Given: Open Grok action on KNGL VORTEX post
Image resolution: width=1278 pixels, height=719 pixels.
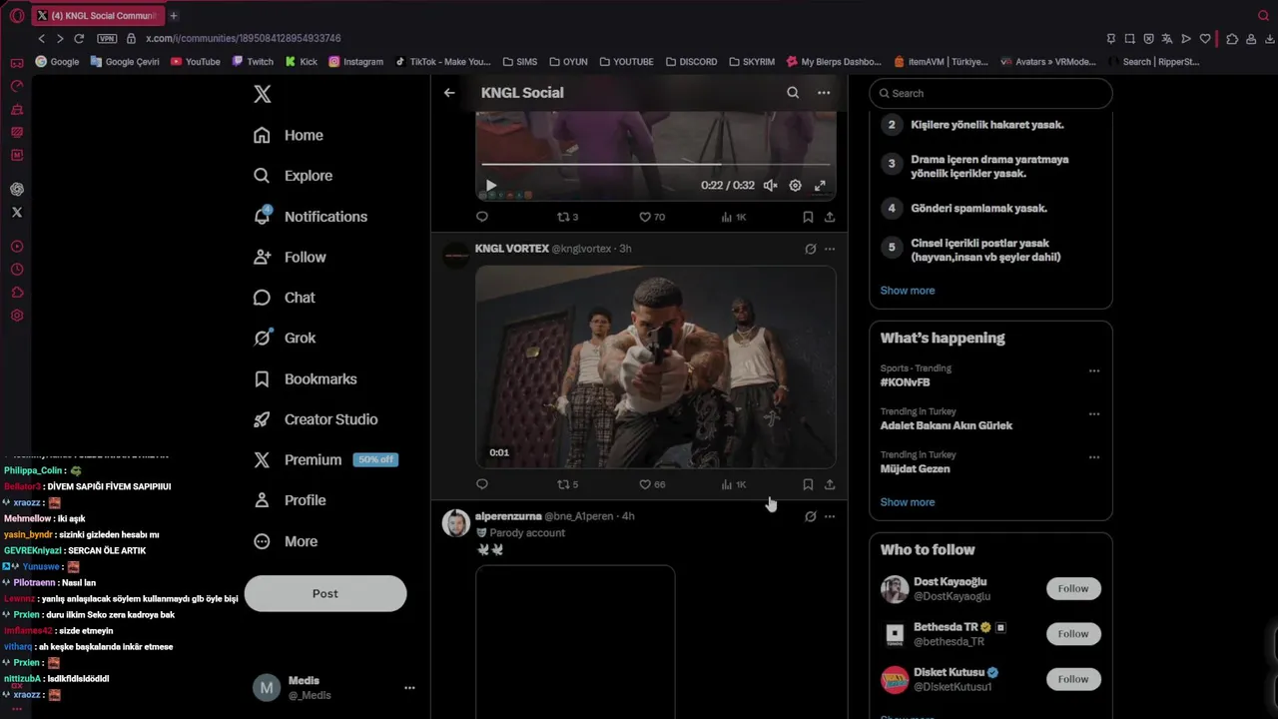Looking at the screenshot, I should click(810, 249).
